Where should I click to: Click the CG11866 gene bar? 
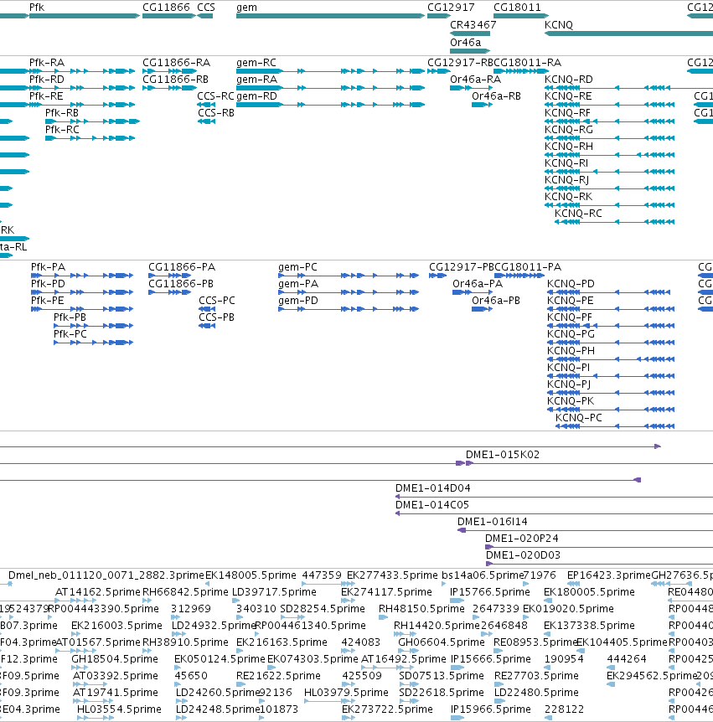point(169,16)
